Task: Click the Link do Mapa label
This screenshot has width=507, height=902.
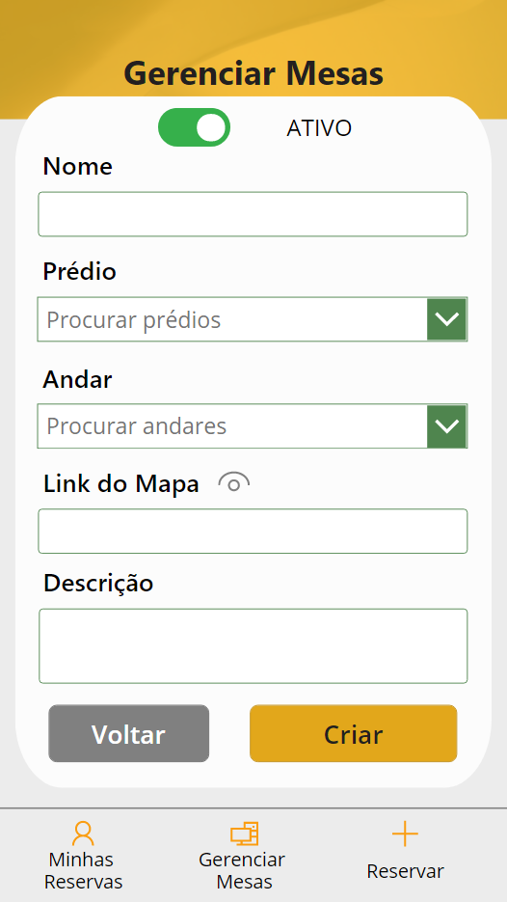Action: coord(121,484)
